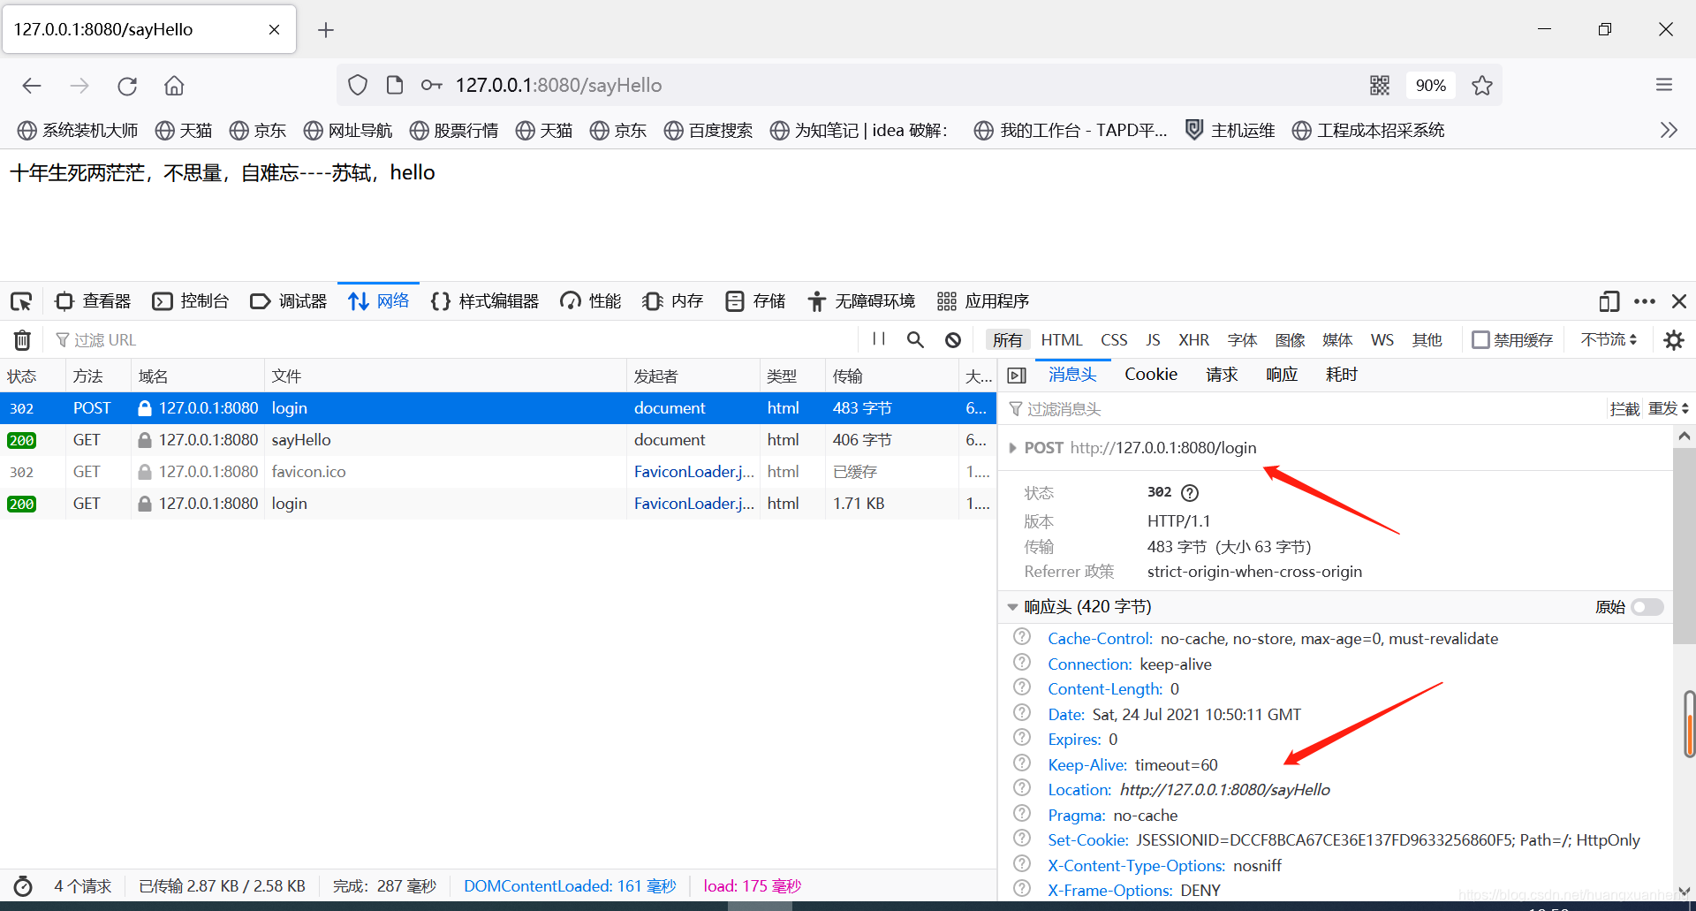Screen dimensions: 1696x911
Task: Show more bookmarks with the chevron
Action: [x=1669, y=130]
